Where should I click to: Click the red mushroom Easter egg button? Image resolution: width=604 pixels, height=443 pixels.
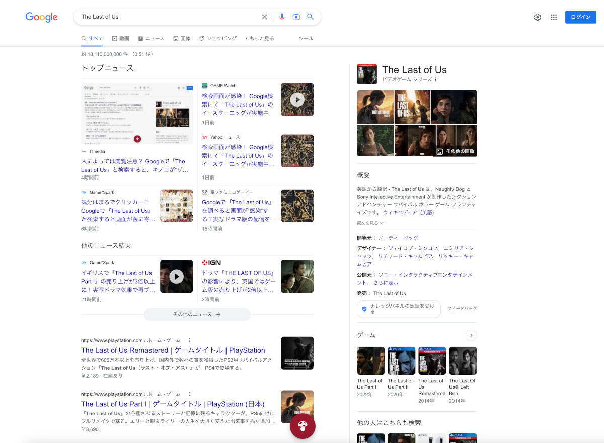pyautogui.click(x=303, y=426)
